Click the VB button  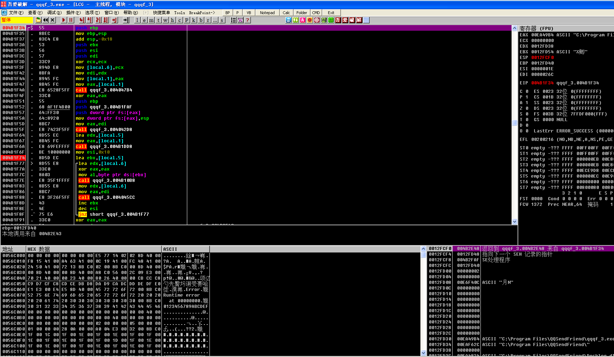249,13
